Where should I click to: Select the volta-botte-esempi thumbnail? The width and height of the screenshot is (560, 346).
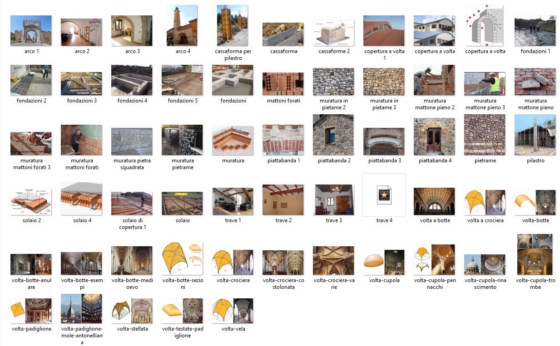point(81,263)
